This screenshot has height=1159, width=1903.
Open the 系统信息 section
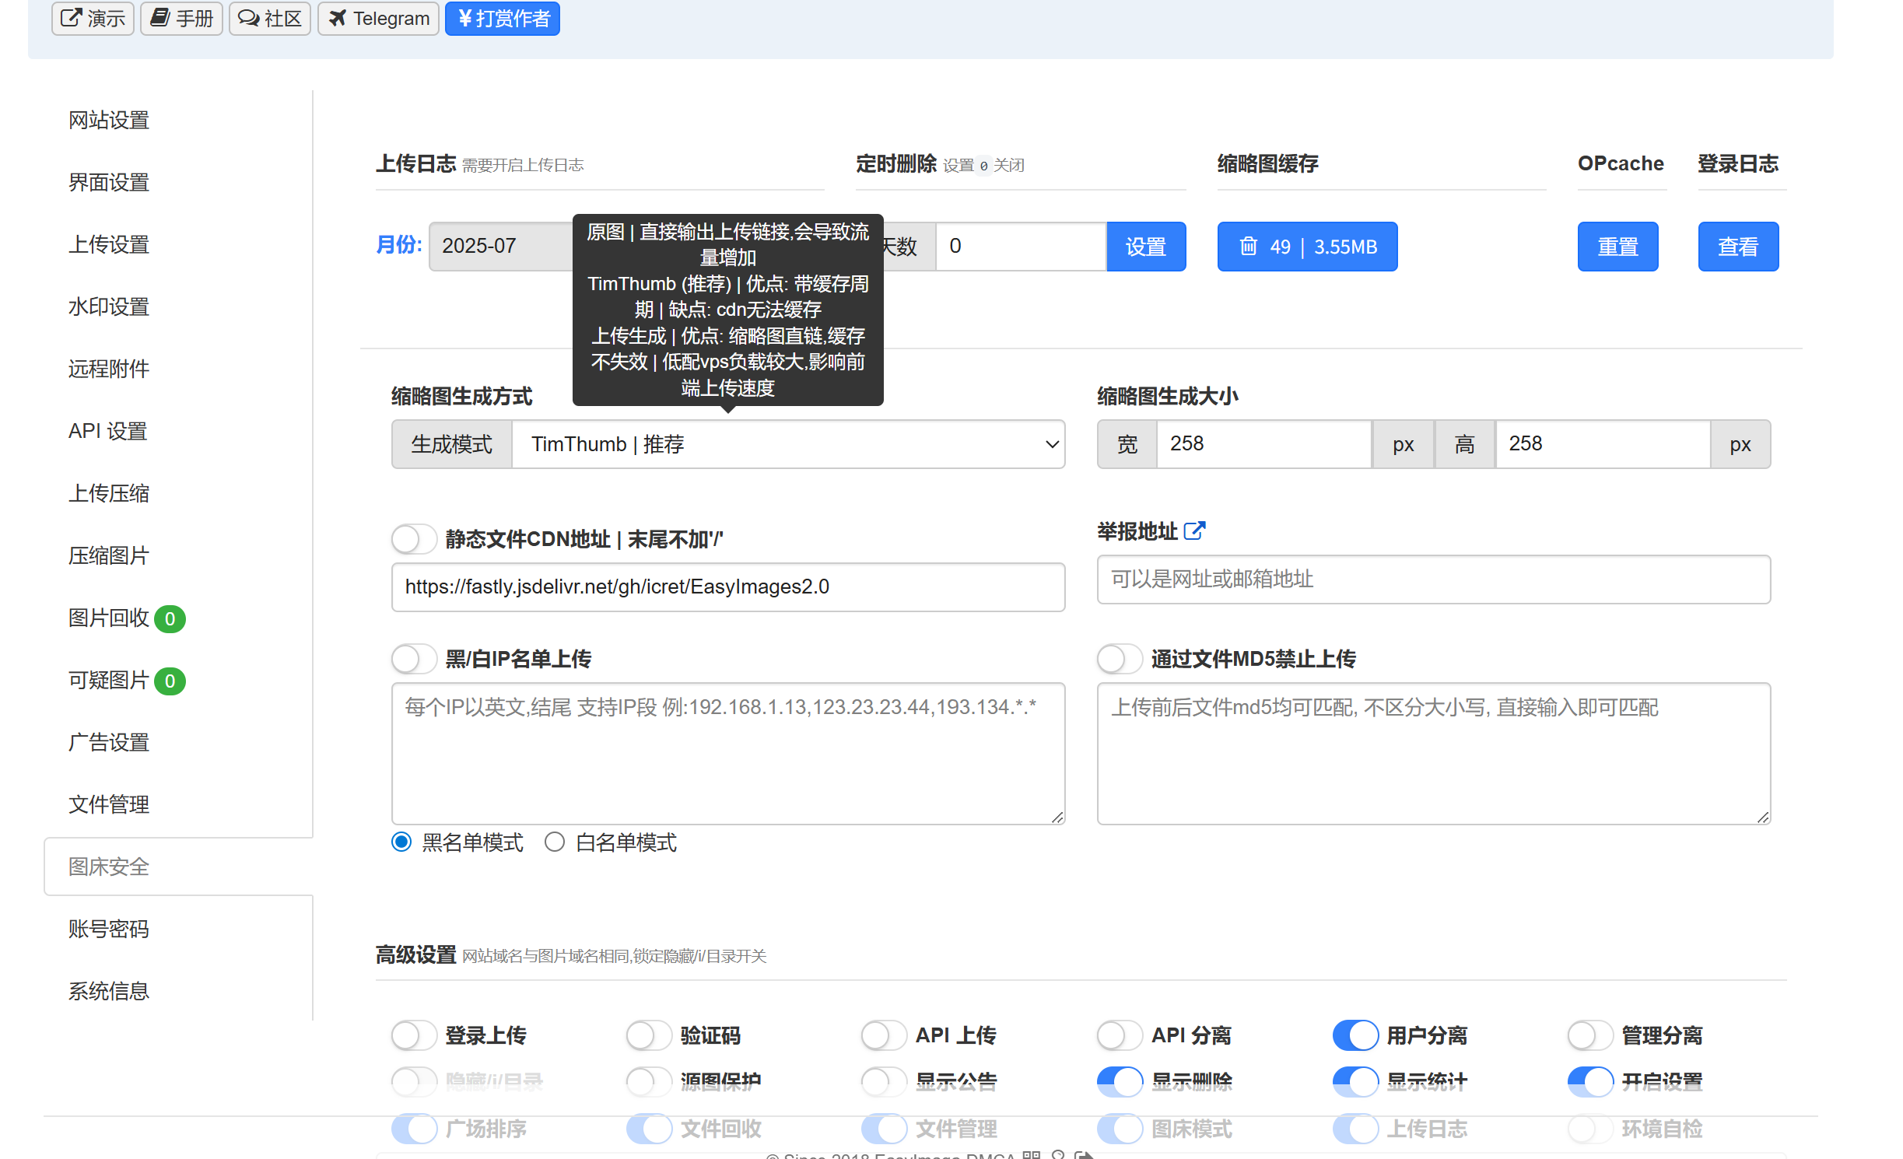(108, 991)
